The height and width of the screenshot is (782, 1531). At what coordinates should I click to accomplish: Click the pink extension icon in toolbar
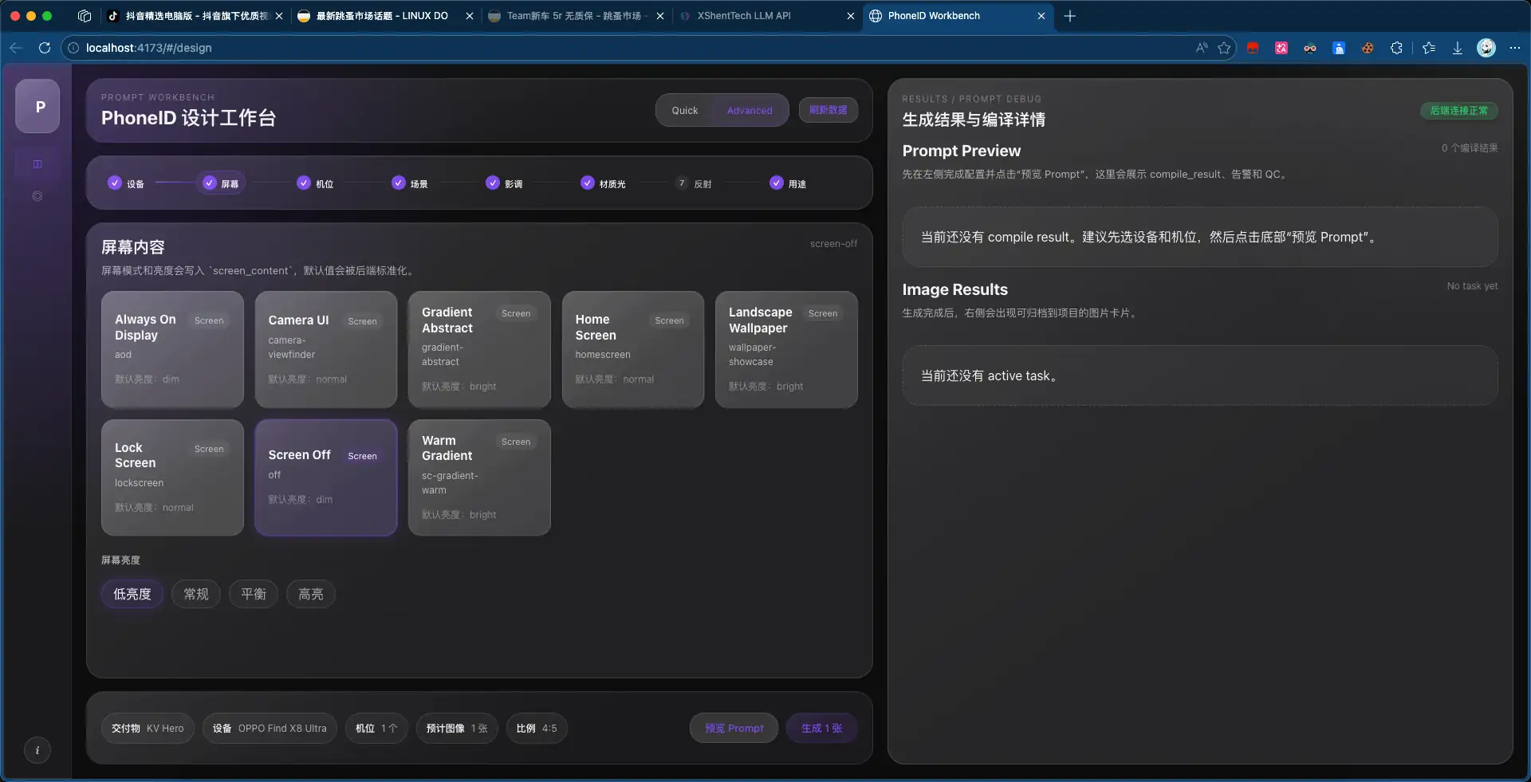pos(1281,48)
